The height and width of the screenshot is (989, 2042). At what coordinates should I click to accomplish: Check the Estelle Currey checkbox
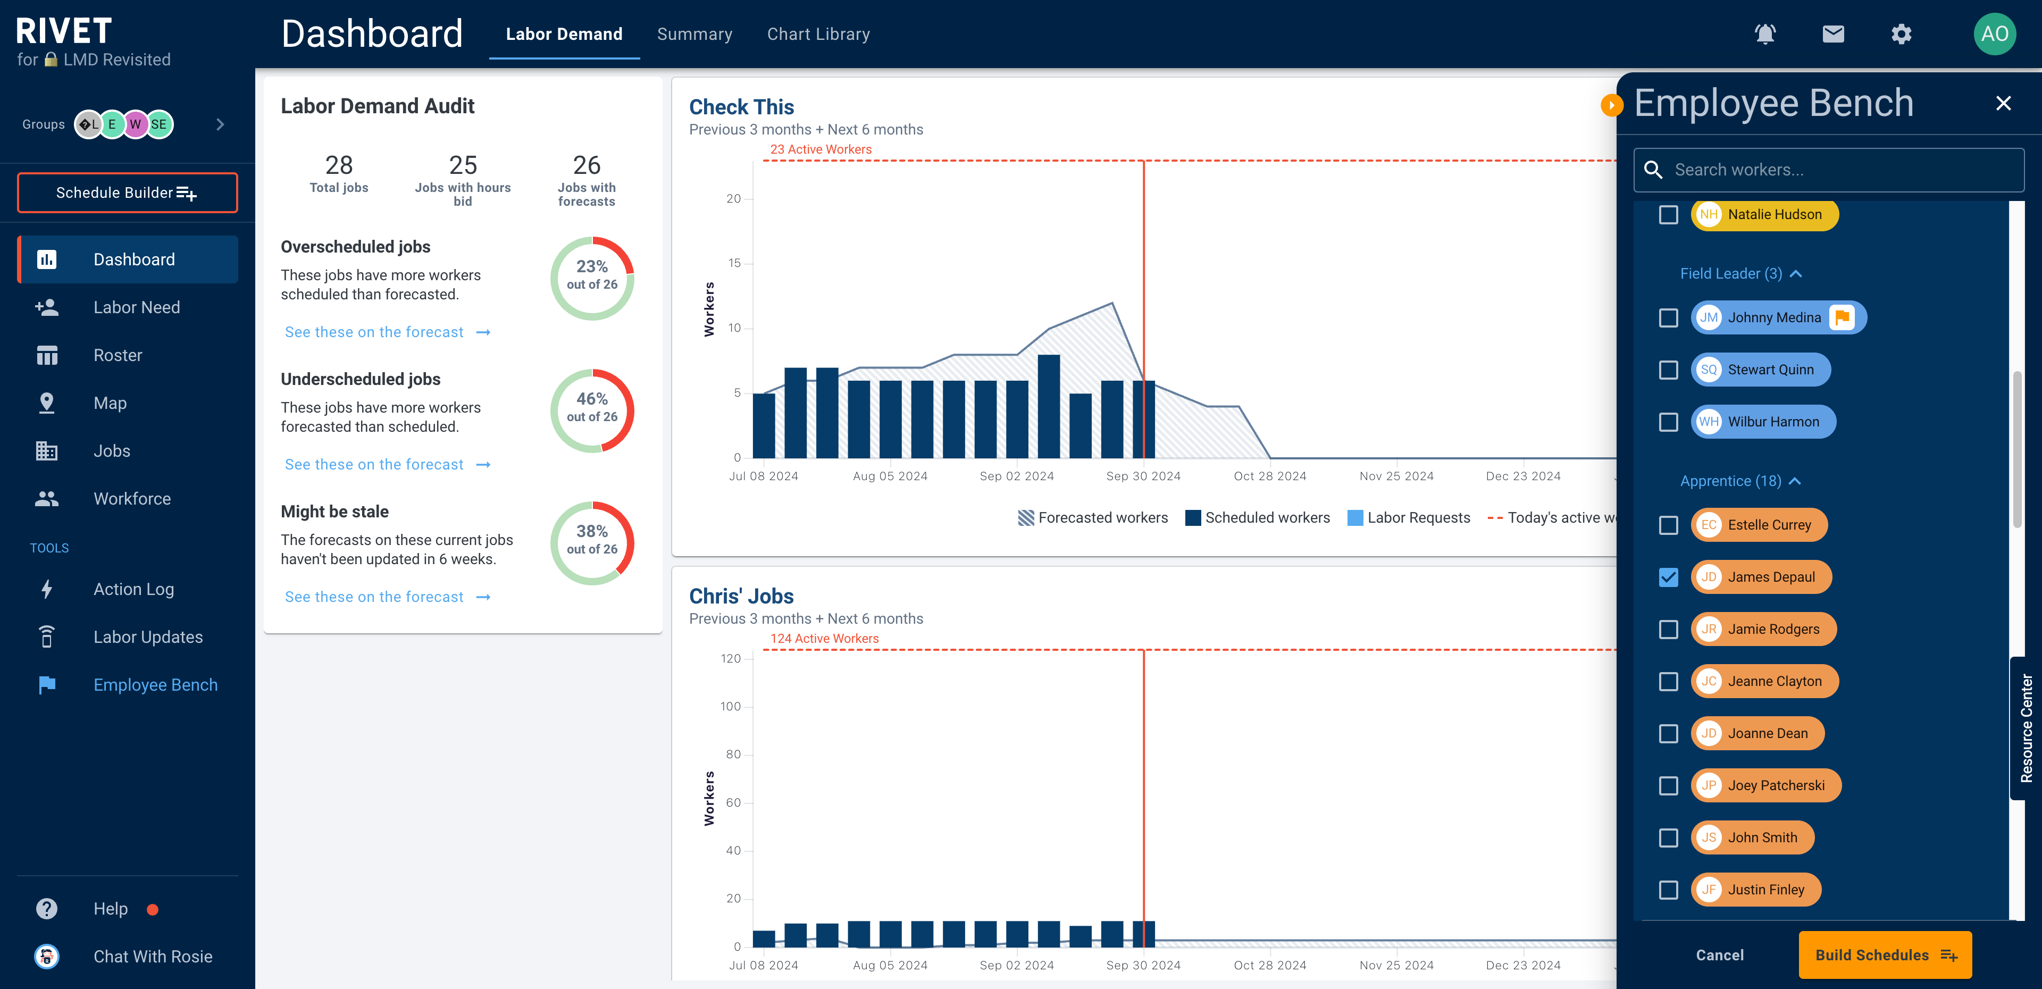point(1669,525)
